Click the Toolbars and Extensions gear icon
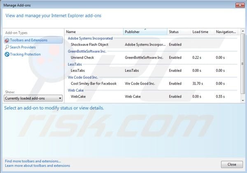247x173 pixels. coord(7,40)
